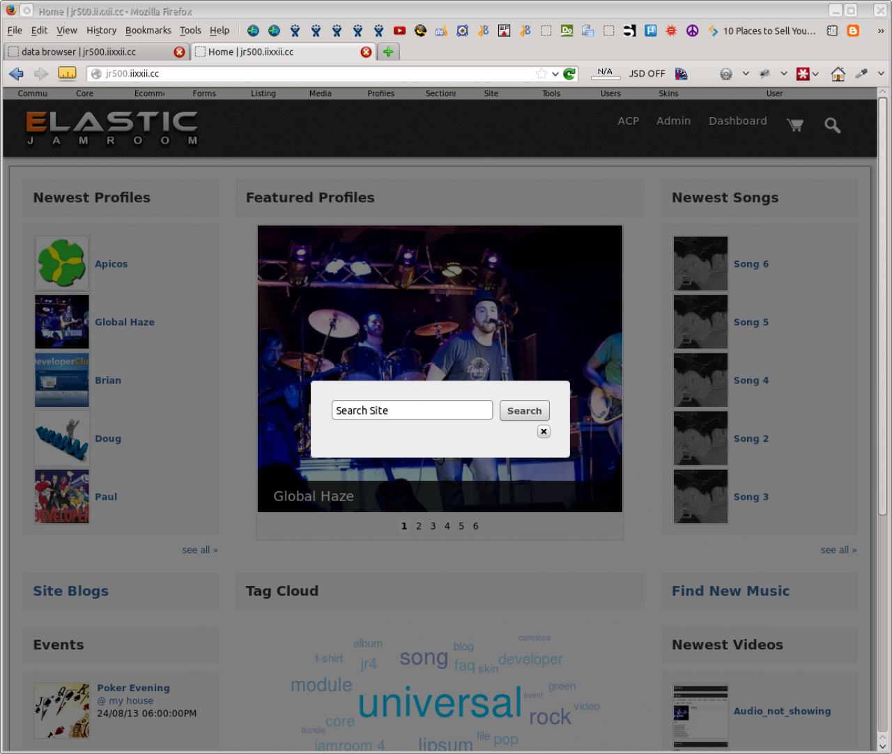Click the Firefox home icon
The width and height of the screenshot is (892, 754).
[x=838, y=74]
